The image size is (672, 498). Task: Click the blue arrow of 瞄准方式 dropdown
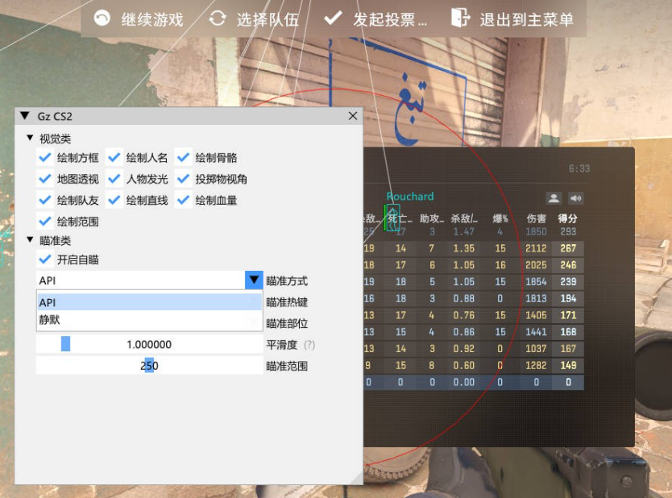tap(254, 280)
